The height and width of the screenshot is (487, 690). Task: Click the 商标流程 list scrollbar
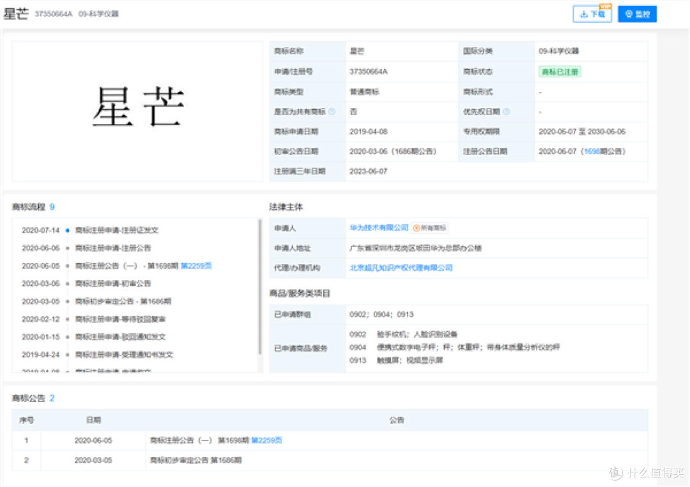click(x=259, y=287)
